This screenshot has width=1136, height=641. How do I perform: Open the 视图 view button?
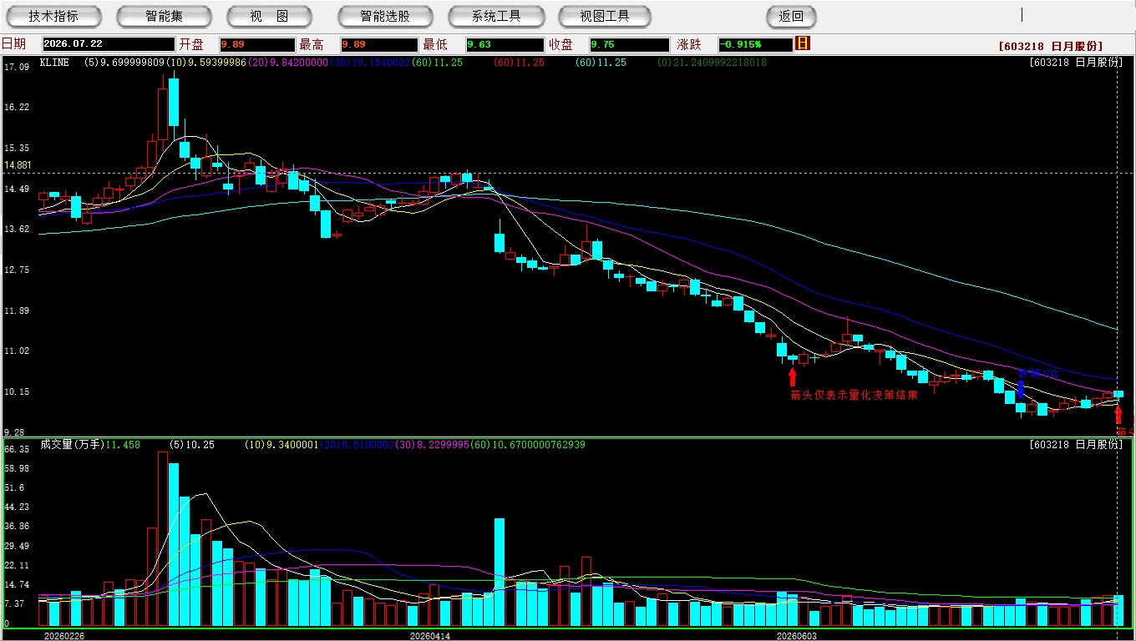[269, 16]
